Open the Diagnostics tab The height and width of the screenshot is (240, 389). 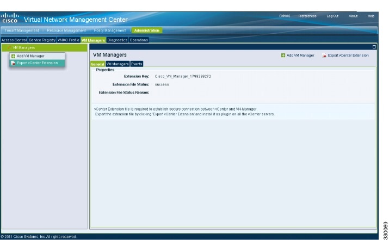[118, 40]
